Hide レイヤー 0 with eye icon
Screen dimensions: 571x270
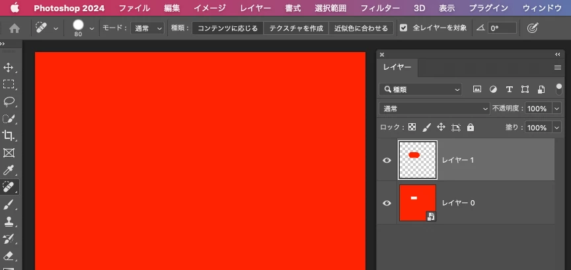tap(387, 203)
